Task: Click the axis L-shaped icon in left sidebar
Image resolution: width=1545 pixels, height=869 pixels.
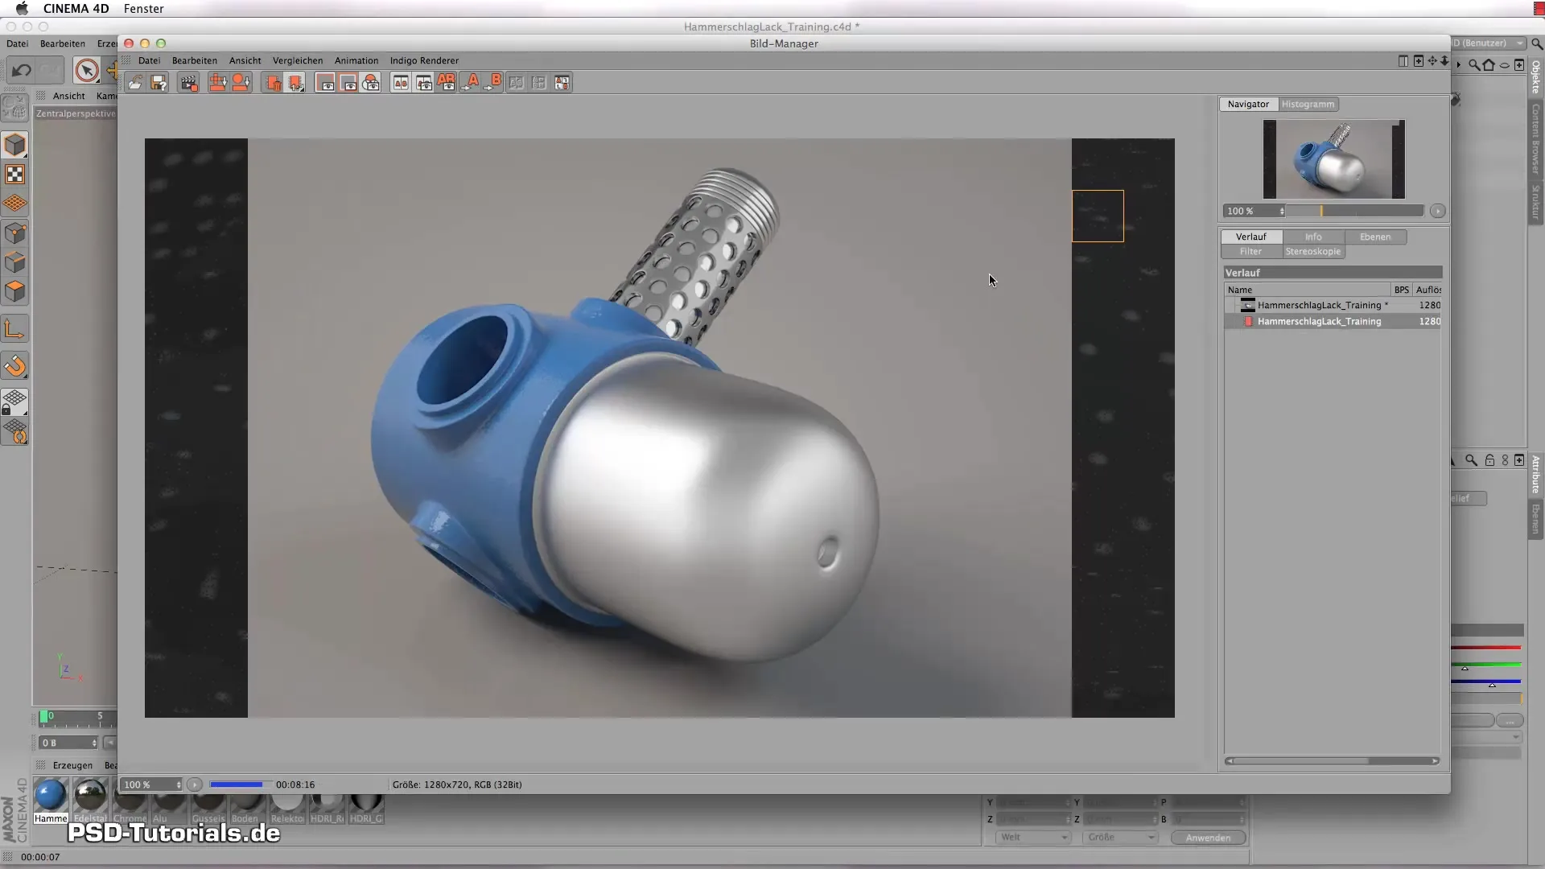Action: coord(15,329)
